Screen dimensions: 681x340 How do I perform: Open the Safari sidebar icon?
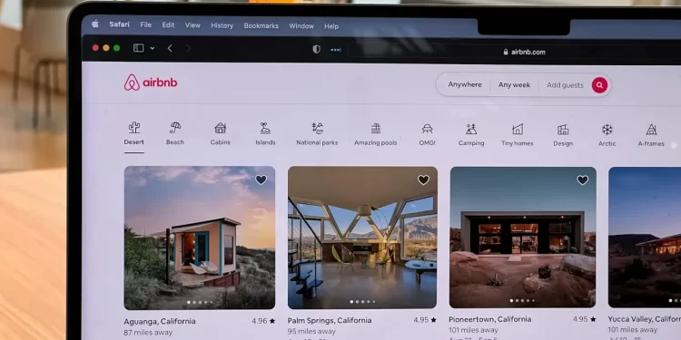click(x=139, y=48)
